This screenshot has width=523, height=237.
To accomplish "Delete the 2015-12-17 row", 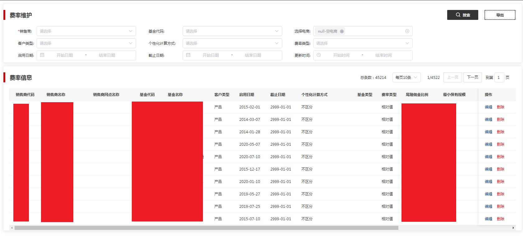I will coord(501,169).
